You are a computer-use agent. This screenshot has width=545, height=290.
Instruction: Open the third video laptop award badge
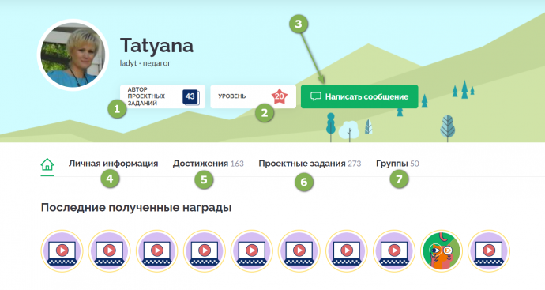[x=156, y=250]
